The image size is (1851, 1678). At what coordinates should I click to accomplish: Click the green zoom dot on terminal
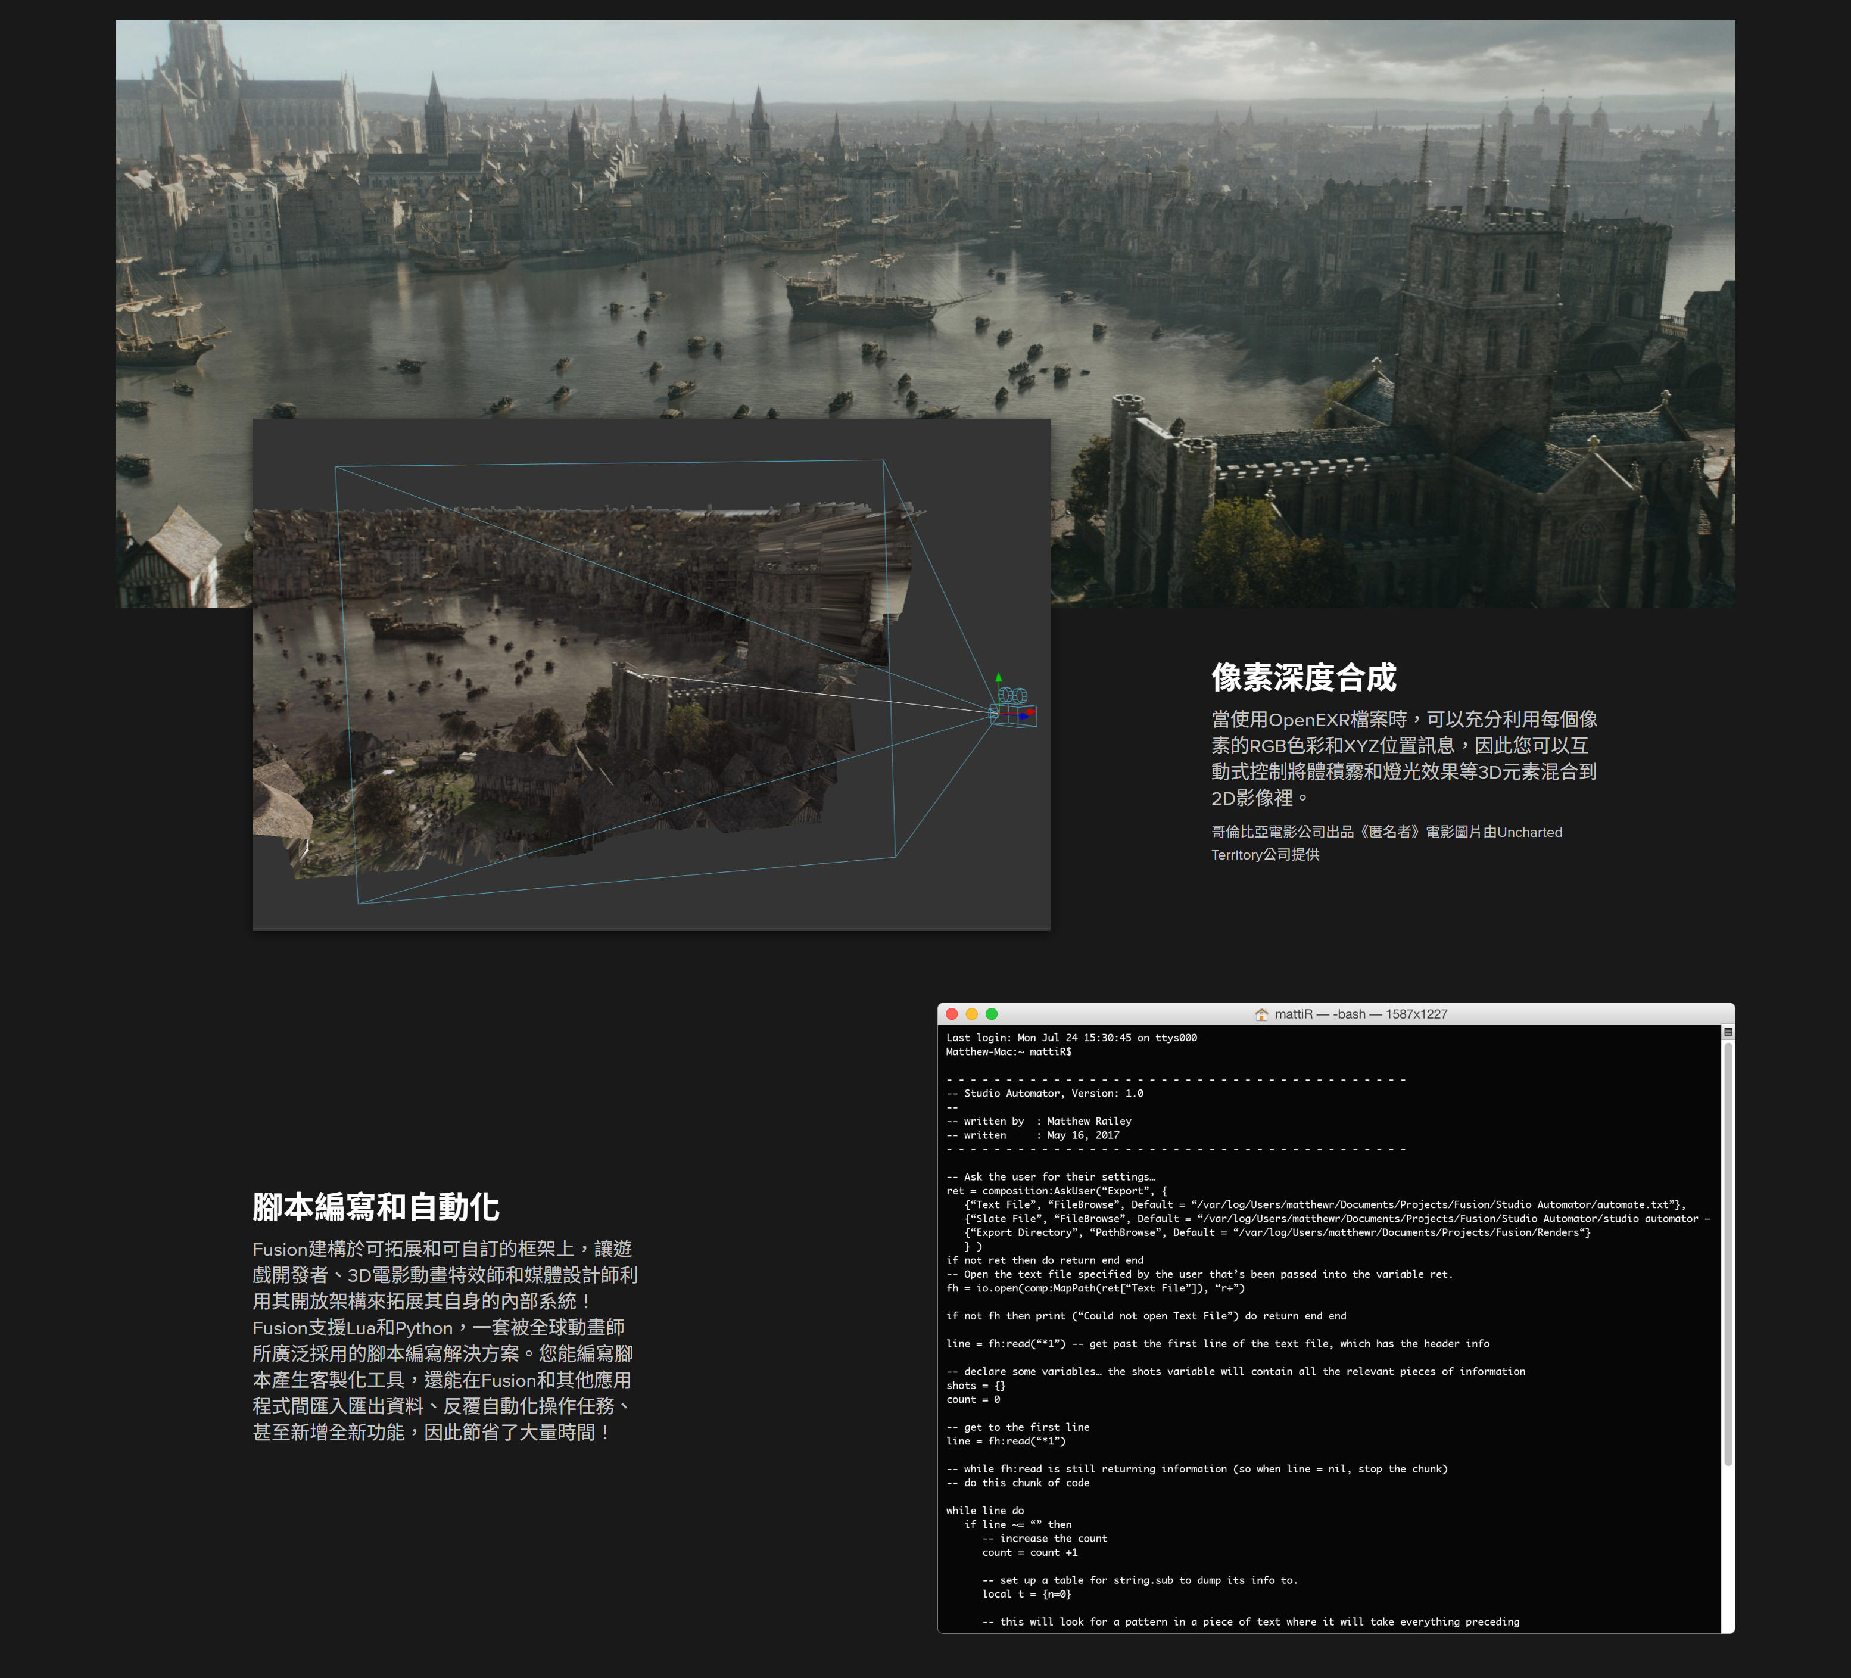click(992, 1014)
